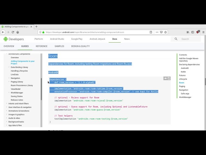Screen dimensions: 206x155
Task: Toggle dark theme on code block
Action: [165, 78]
